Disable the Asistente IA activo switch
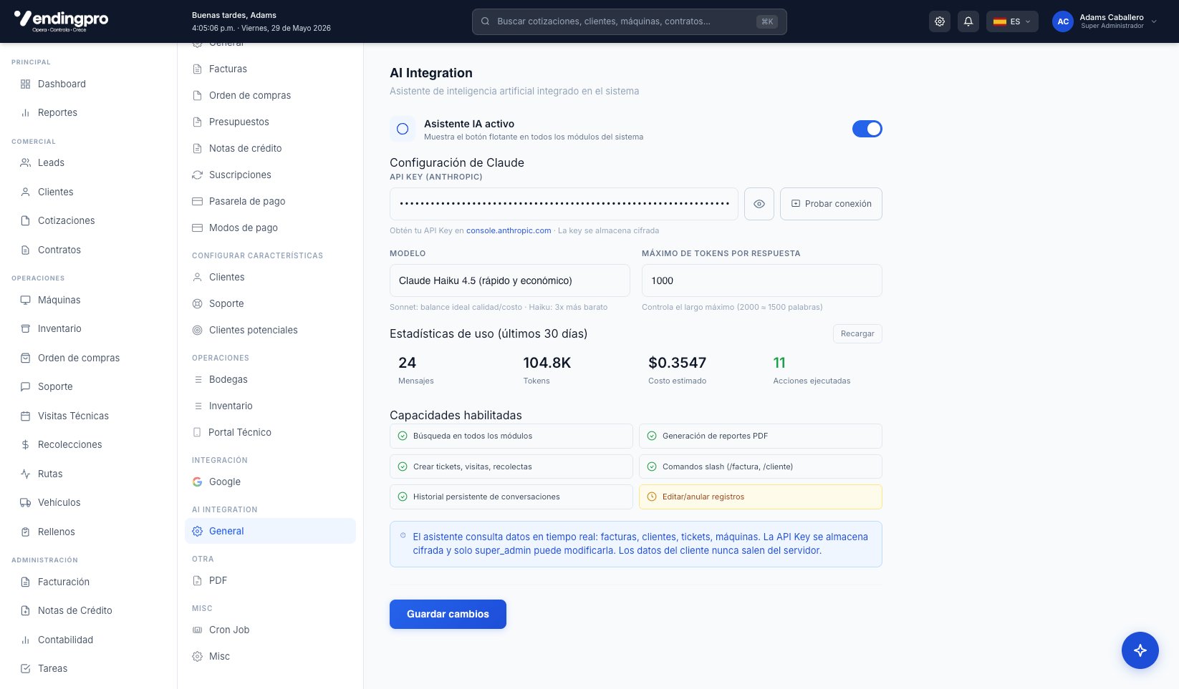The image size is (1179, 689). coord(867,129)
